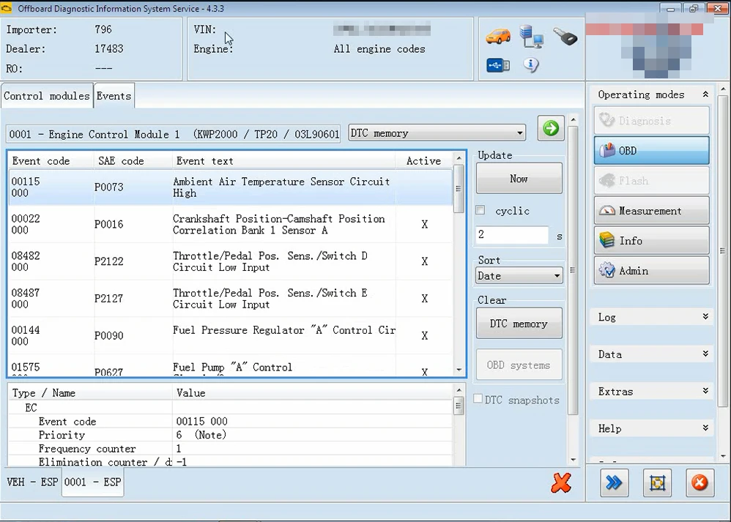Open the Sort by Date dropdown
The image size is (731, 522).
click(x=519, y=275)
